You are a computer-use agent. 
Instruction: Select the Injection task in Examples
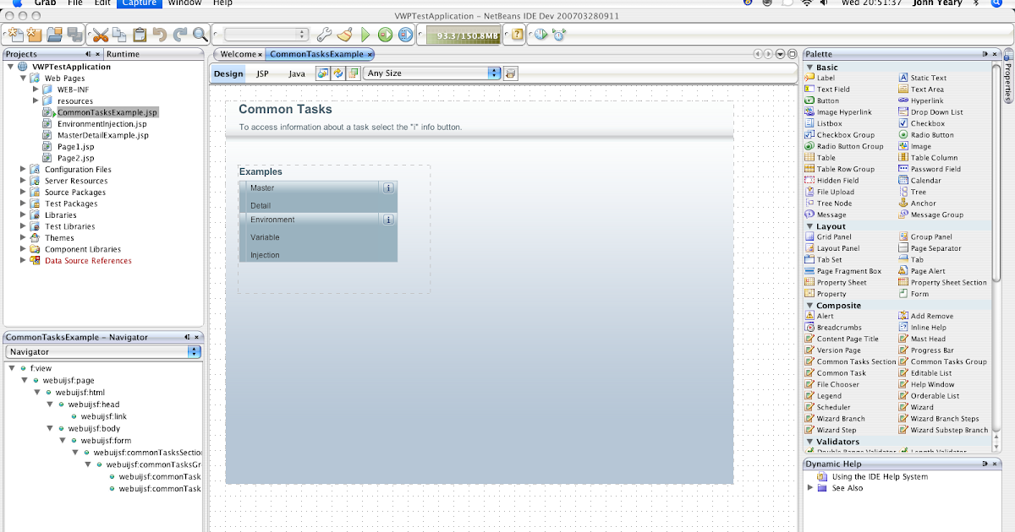click(x=265, y=255)
